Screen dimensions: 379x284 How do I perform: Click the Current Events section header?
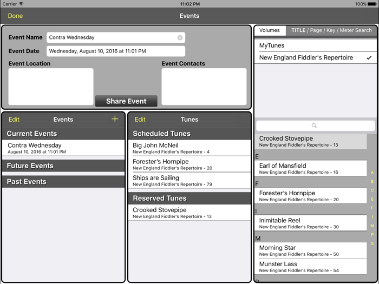point(63,134)
